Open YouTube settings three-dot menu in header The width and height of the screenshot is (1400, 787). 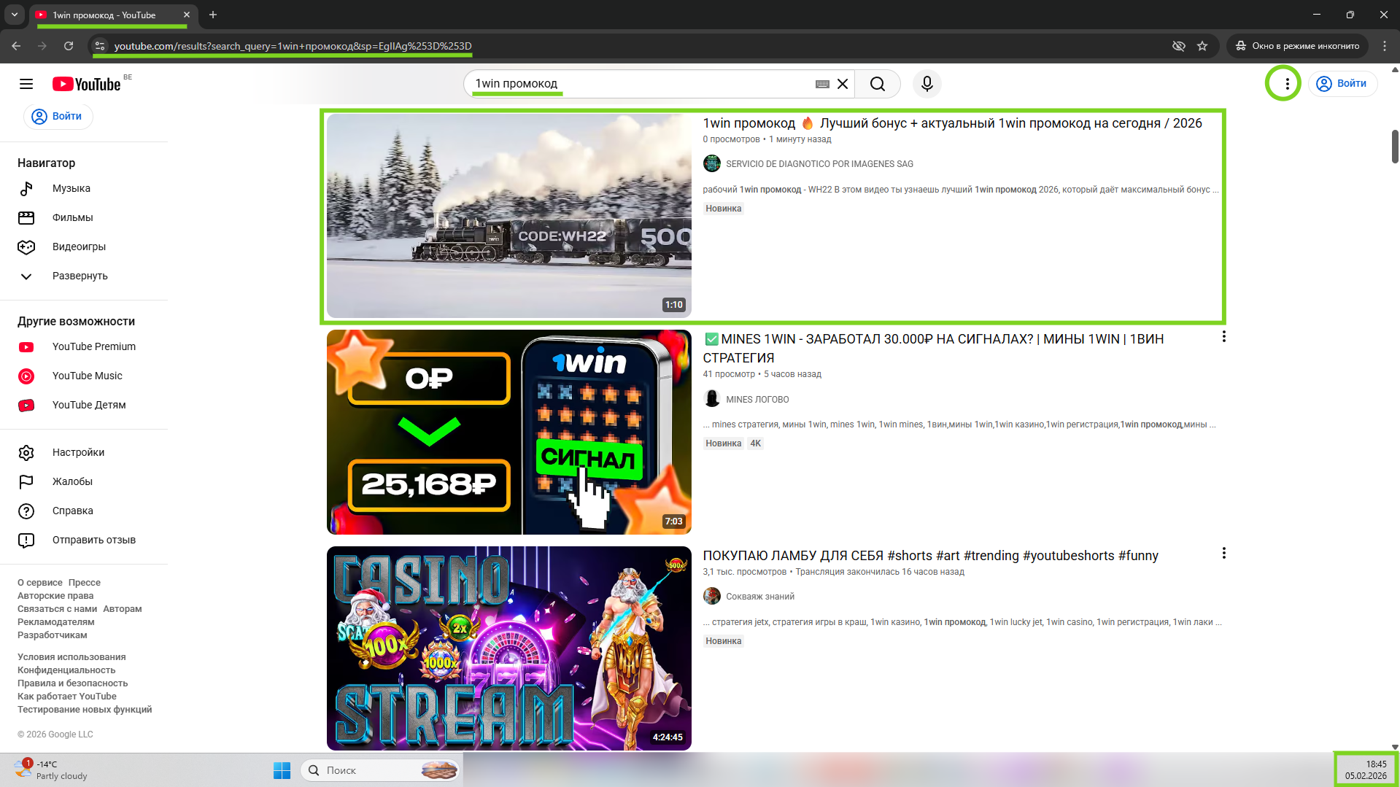point(1287,84)
